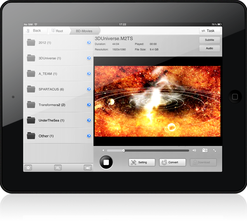Click the battery indicator

pyautogui.click(x=220, y=24)
